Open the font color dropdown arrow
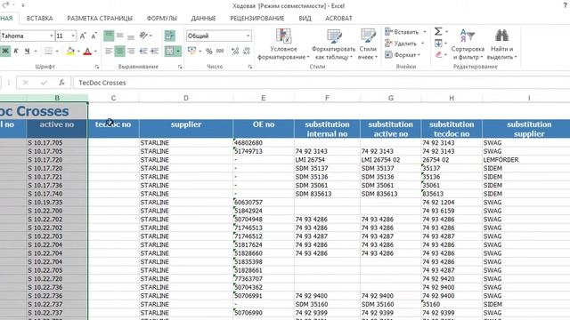 click(x=95, y=52)
